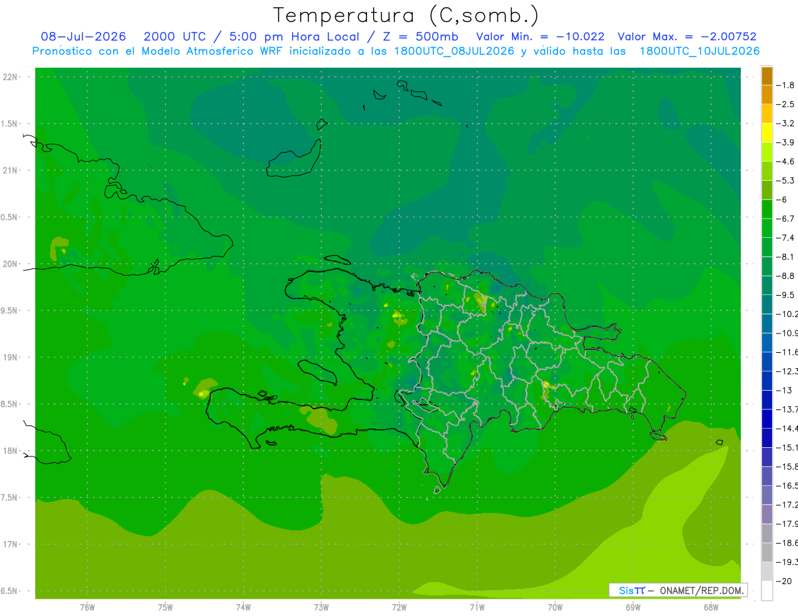Click the '1800UTC_10JUL2026' valid-until time
The width and height of the screenshot is (798, 616).
tap(700, 51)
